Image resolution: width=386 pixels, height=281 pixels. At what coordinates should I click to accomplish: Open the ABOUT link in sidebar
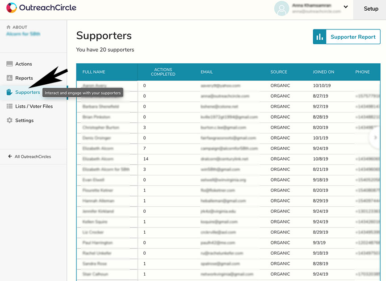(x=20, y=27)
